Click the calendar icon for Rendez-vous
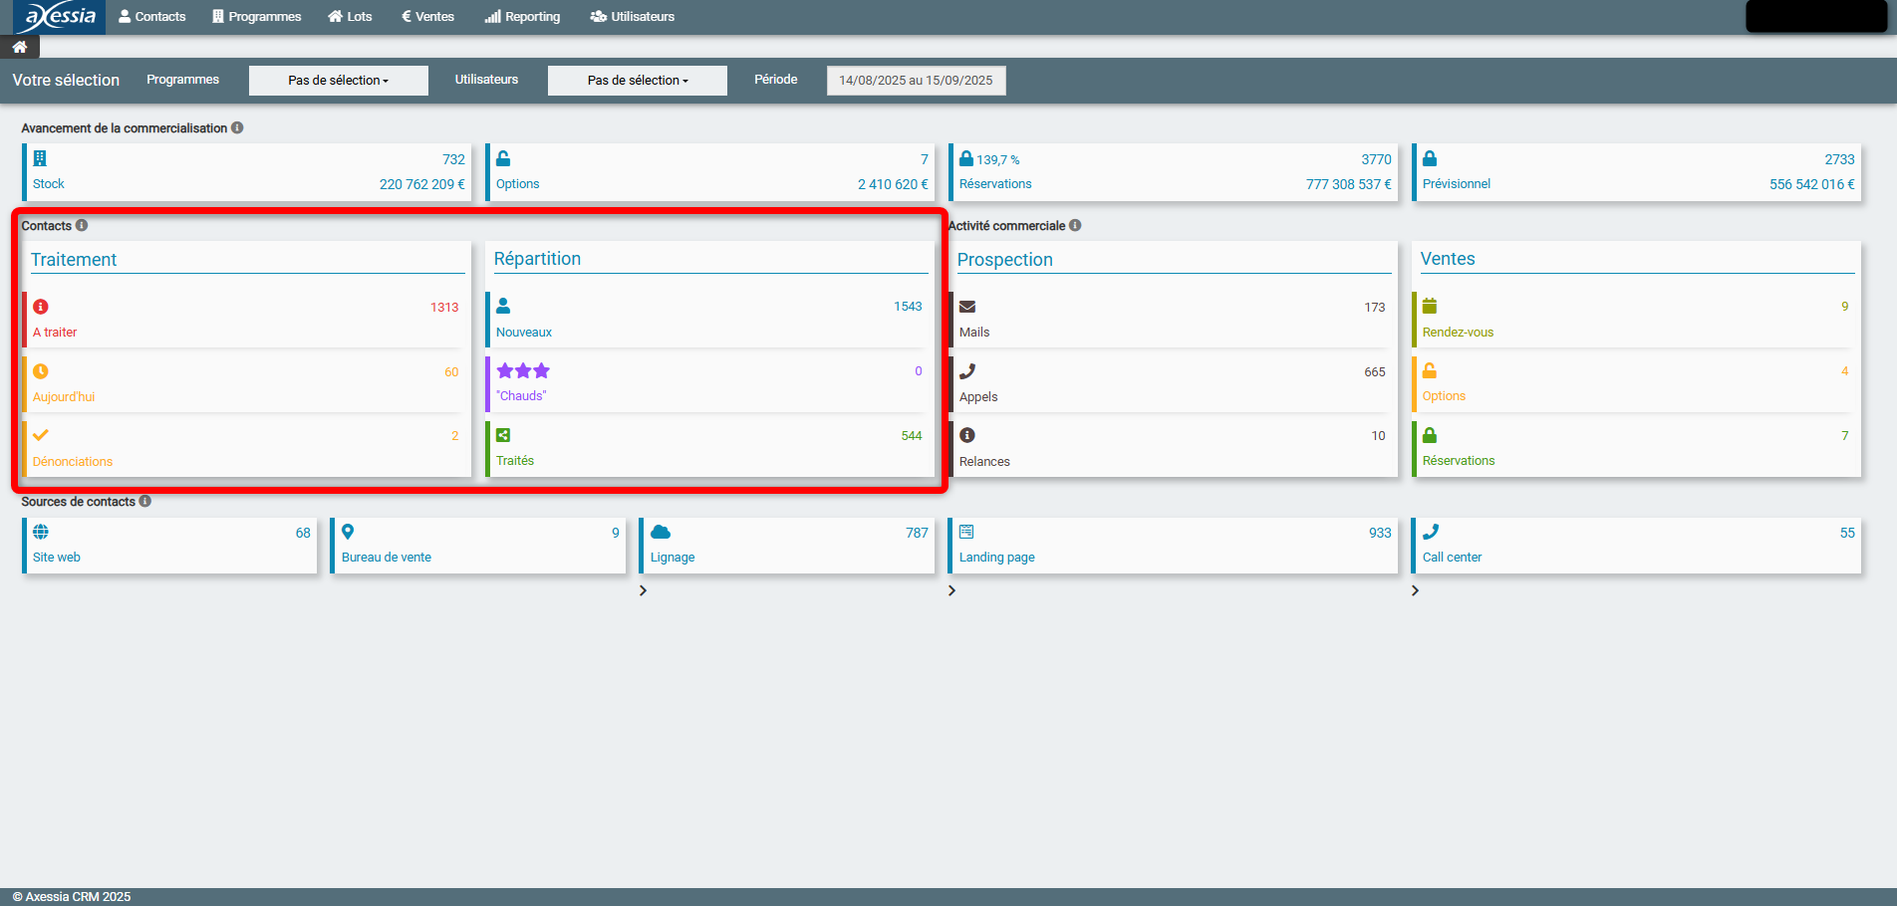The height and width of the screenshot is (906, 1897). (x=1430, y=306)
